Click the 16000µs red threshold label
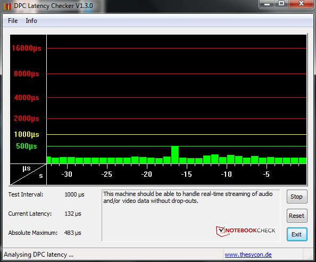316x262 pixels. tap(27, 48)
